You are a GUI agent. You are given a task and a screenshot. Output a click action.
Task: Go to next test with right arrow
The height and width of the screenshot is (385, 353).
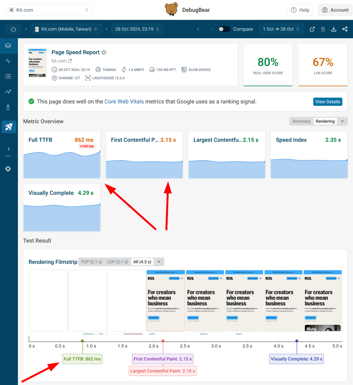pyautogui.click(x=212, y=29)
